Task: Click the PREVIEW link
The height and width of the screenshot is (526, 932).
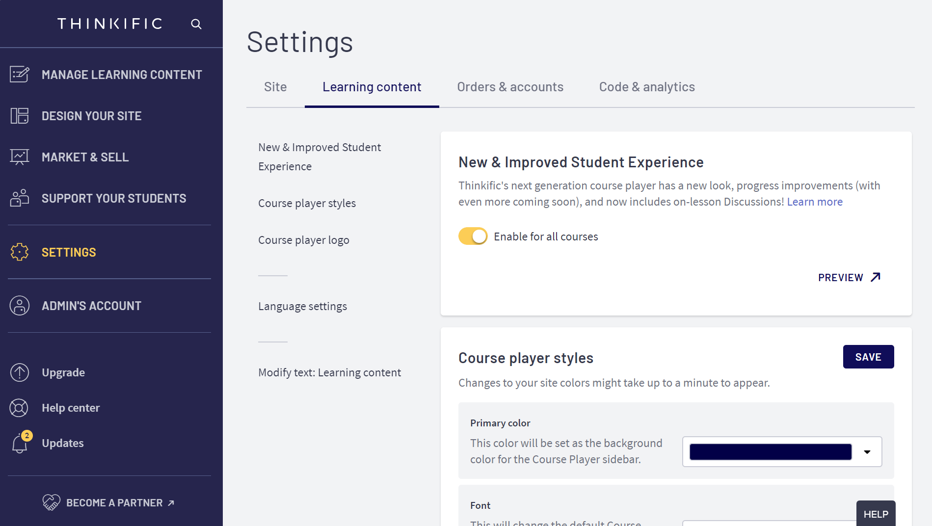Action: (x=850, y=277)
